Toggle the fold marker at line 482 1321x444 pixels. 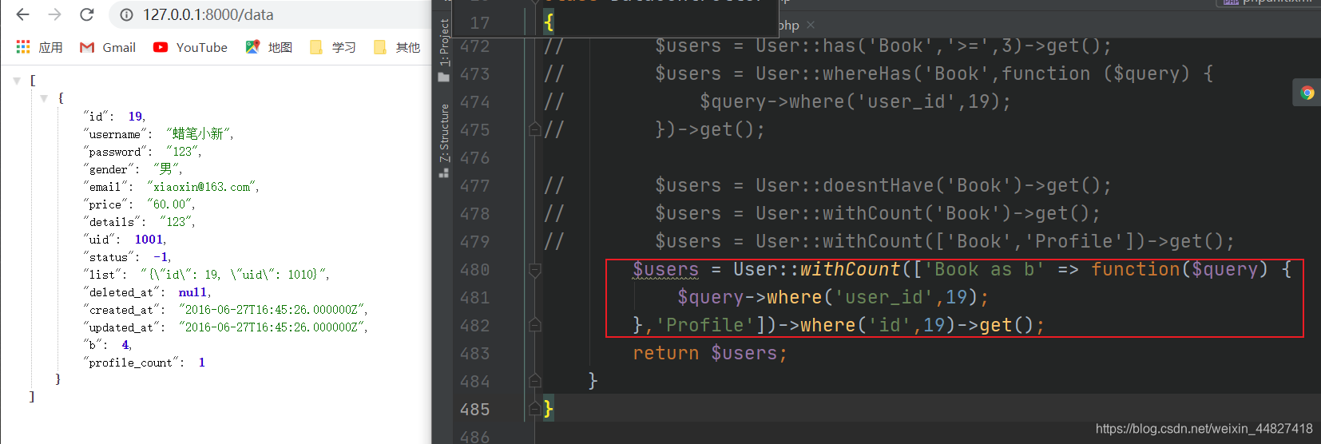coord(535,325)
